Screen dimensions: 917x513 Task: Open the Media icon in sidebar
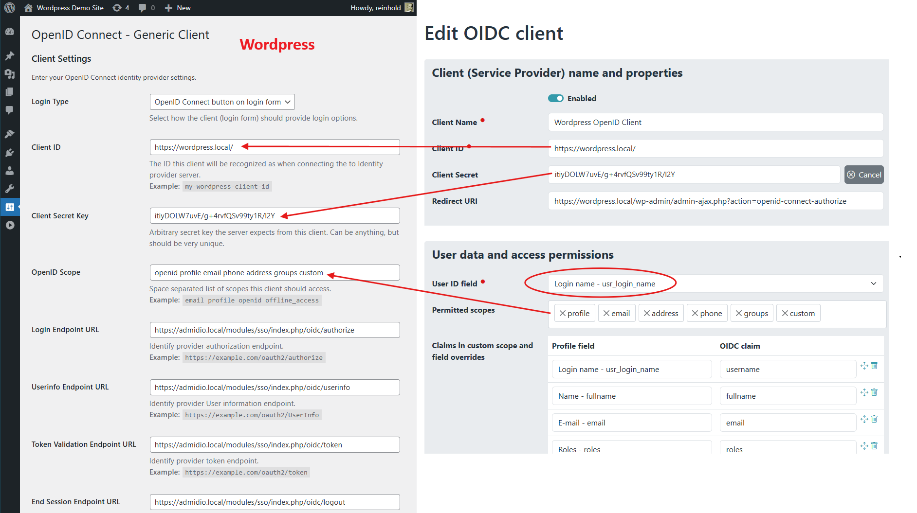[x=10, y=74]
